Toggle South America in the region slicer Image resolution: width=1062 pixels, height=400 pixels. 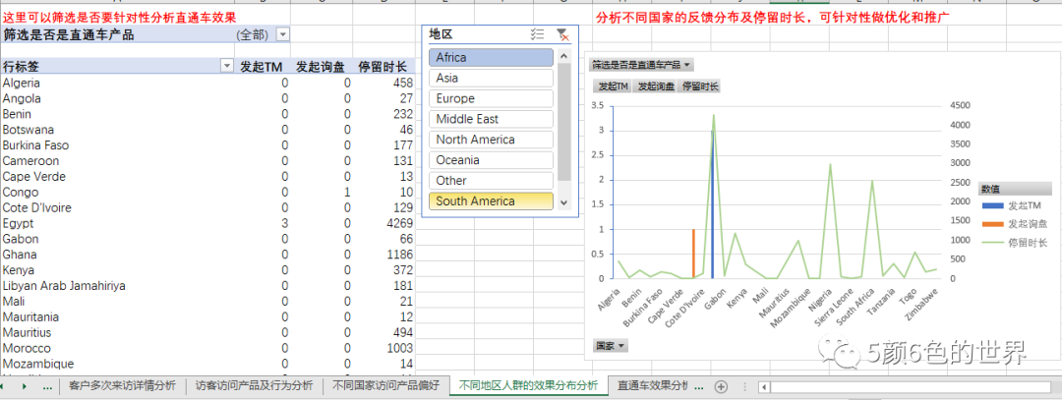(x=491, y=200)
